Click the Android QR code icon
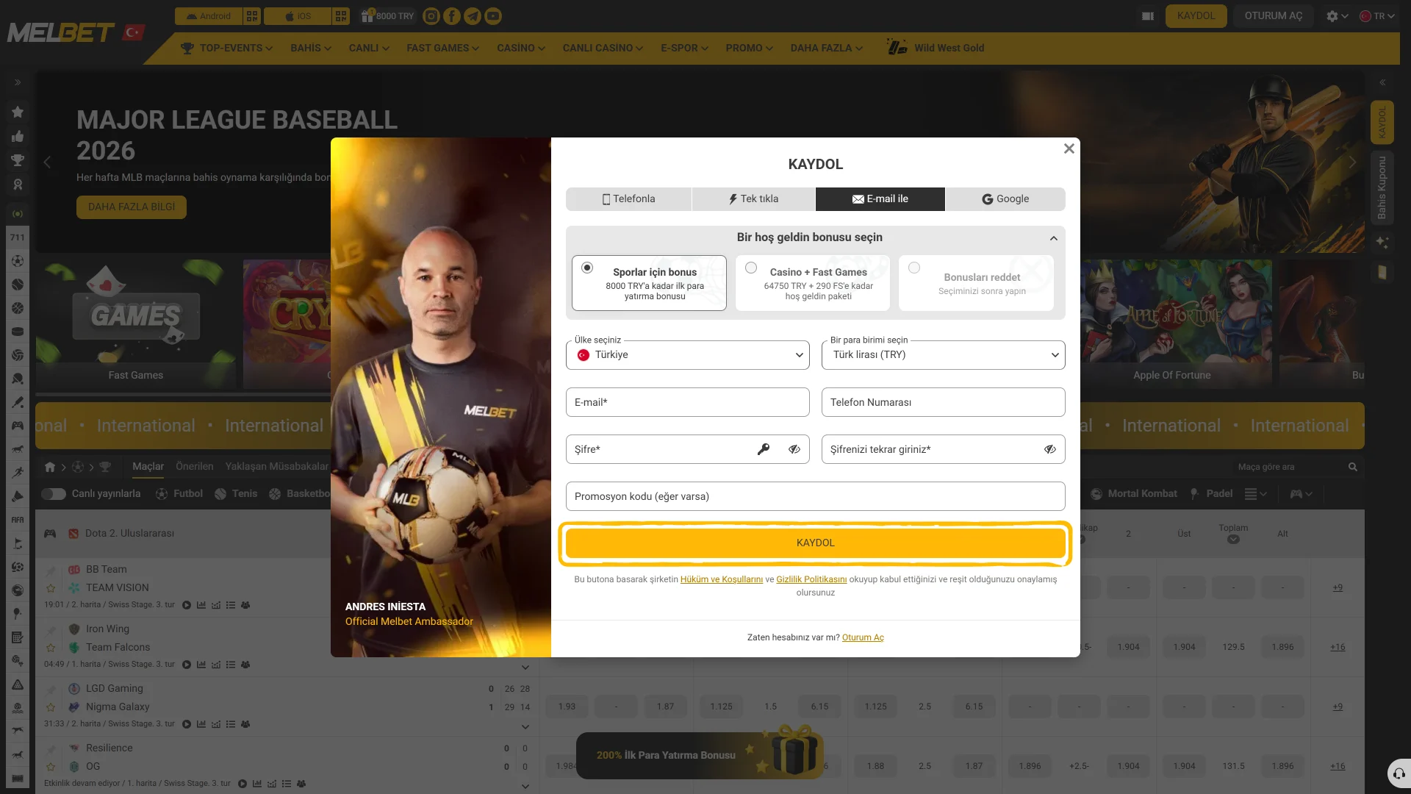 (252, 16)
